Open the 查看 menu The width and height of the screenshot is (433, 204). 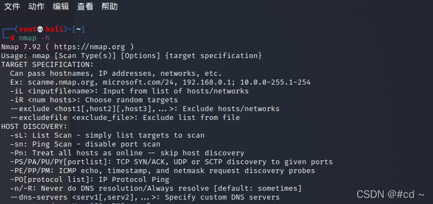coord(85,6)
